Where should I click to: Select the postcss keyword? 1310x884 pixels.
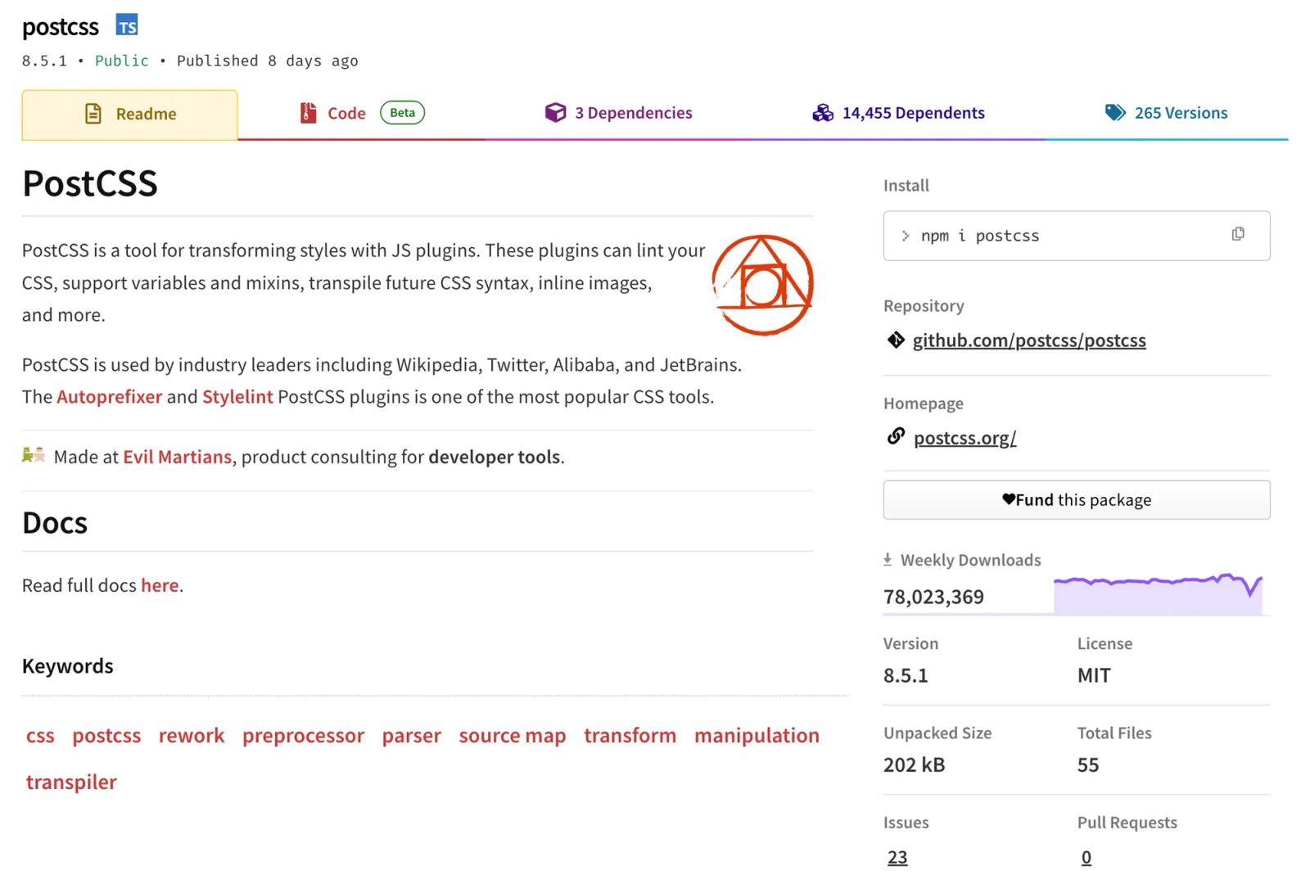(106, 736)
